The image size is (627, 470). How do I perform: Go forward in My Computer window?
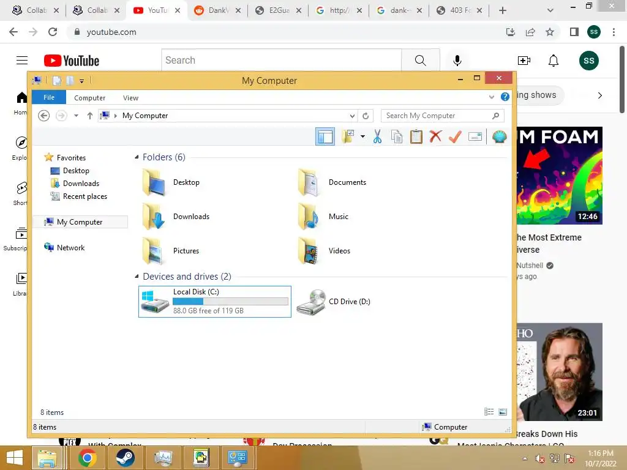[x=61, y=116]
